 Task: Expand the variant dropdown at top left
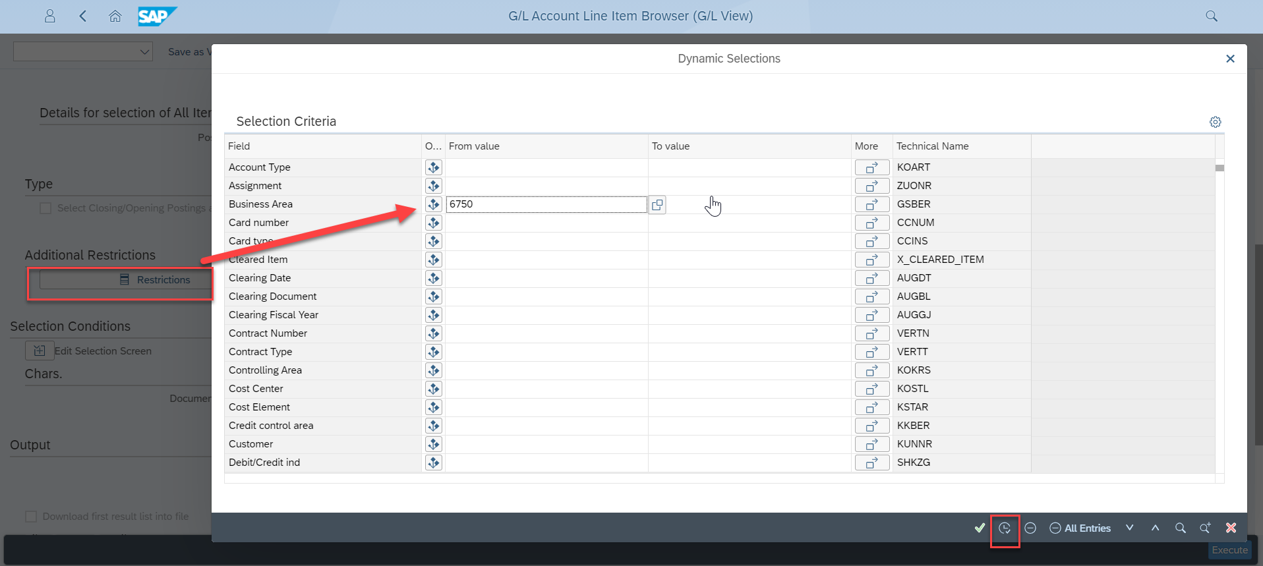[144, 52]
